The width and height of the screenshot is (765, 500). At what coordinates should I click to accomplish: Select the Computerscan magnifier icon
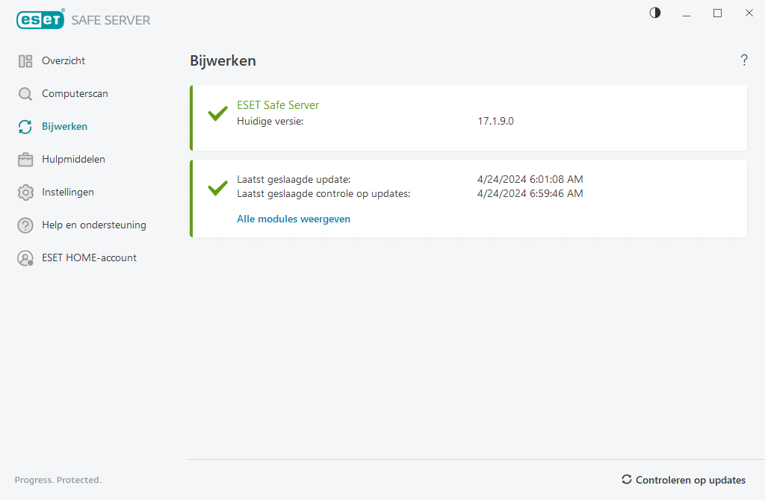point(25,93)
